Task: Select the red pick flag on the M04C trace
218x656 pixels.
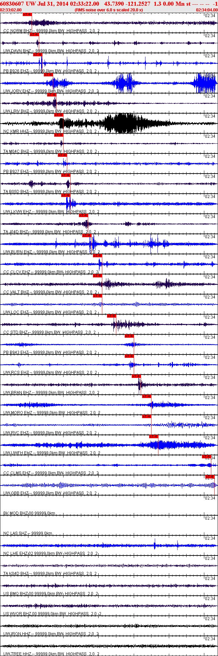Action: tap(59, 135)
